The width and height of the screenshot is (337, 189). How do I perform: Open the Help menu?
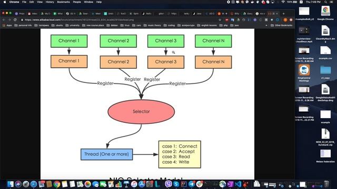(99, 2)
